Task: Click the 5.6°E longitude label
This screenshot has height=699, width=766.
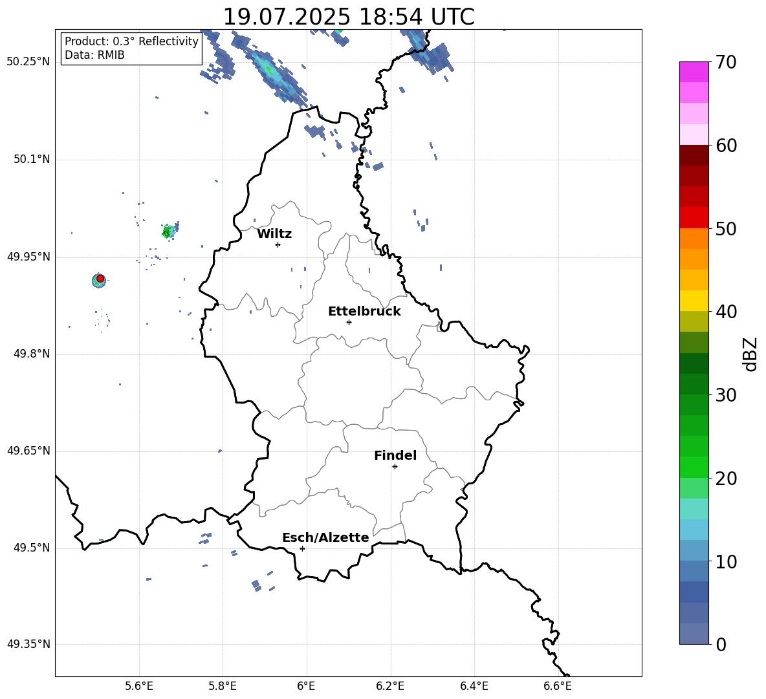Action: [x=139, y=686]
